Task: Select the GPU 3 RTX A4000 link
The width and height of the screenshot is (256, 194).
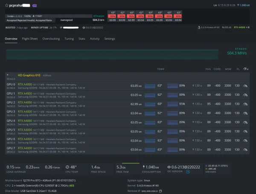Action: click(25, 112)
